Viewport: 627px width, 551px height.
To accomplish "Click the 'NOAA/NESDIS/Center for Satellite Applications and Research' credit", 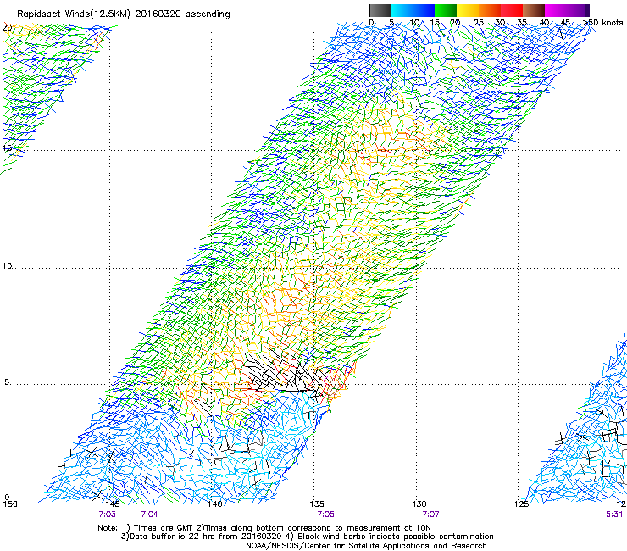I will click(x=366, y=546).
